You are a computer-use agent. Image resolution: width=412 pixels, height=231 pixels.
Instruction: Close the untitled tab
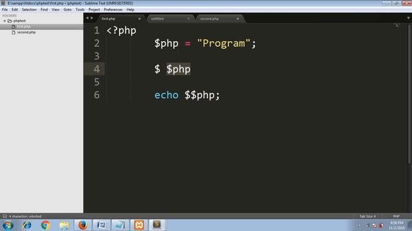tap(189, 19)
